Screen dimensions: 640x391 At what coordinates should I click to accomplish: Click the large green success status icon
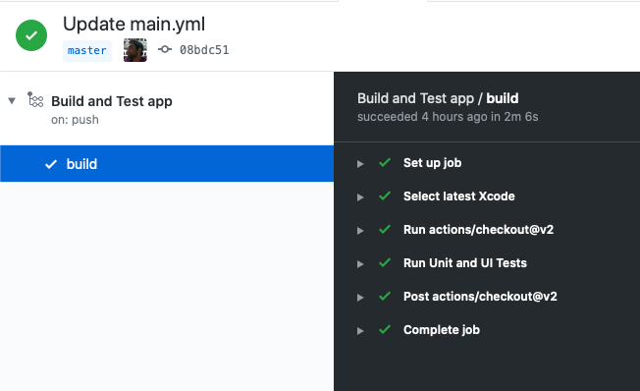pyautogui.click(x=31, y=35)
